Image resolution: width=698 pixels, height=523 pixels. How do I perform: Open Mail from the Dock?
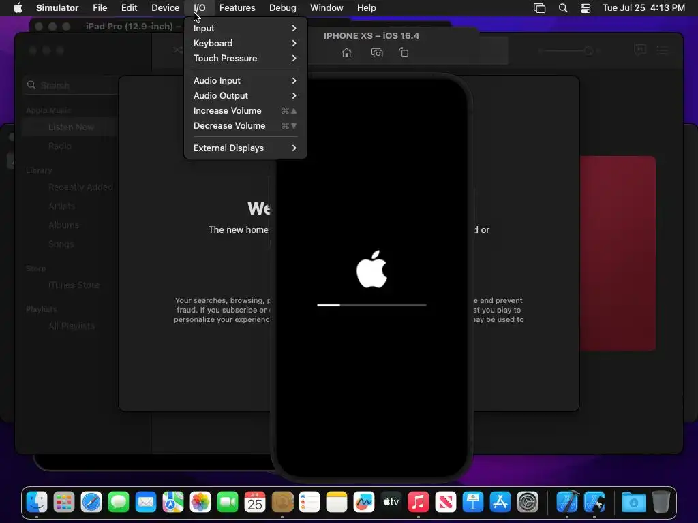[x=146, y=502]
